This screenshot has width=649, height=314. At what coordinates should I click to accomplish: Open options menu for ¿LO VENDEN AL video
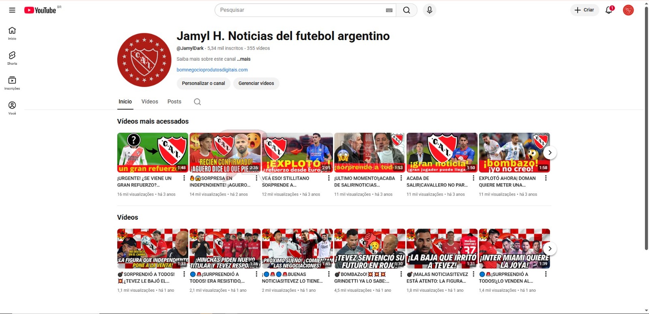[546, 274]
